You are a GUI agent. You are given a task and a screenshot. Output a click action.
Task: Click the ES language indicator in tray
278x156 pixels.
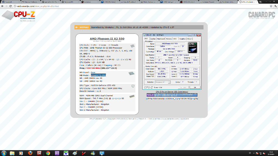pyautogui.click(x=250, y=153)
